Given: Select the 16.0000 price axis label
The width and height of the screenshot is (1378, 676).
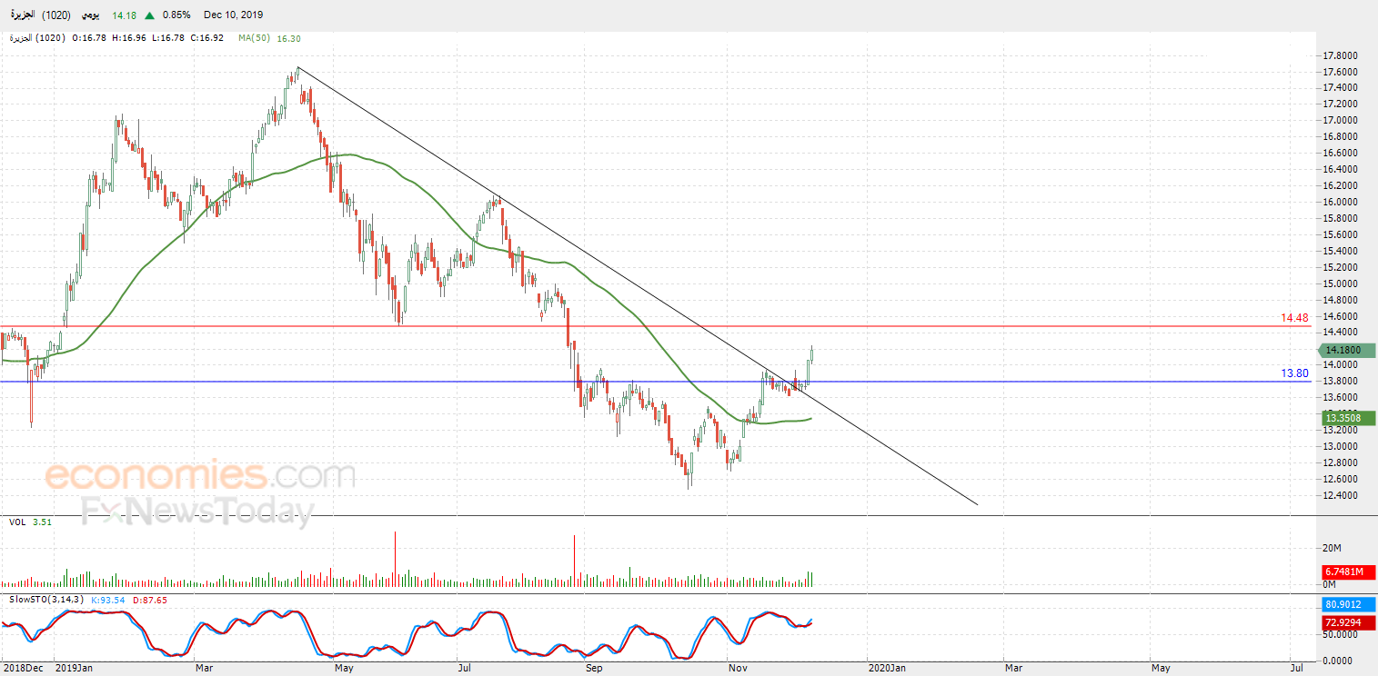Looking at the screenshot, I should click(1341, 202).
